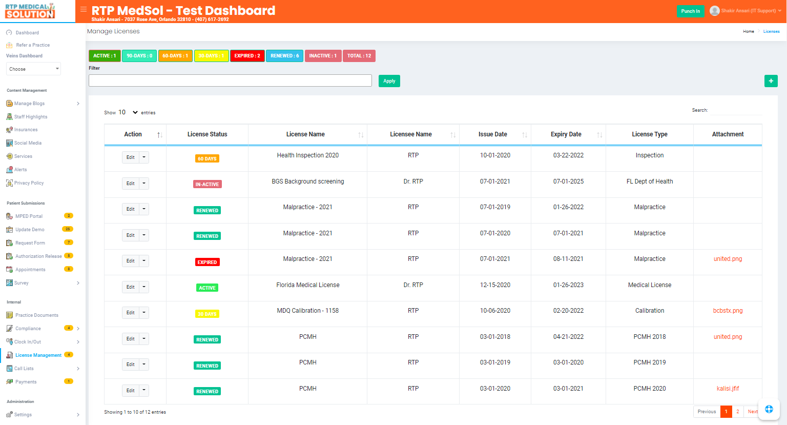Image resolution: width=787 pixels, height=425 pixels.
Task: Click the Update Demo sidebar icon
Action: click(9, 230)
